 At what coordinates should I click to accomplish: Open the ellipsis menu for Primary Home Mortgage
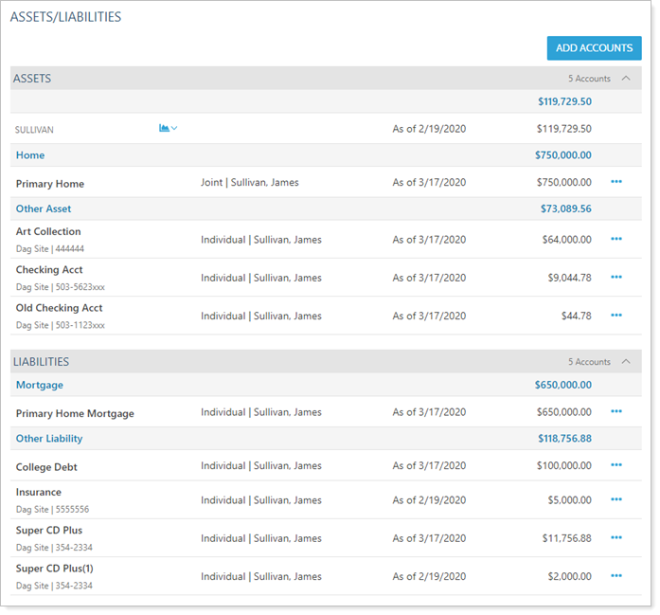tap(616, 411)
